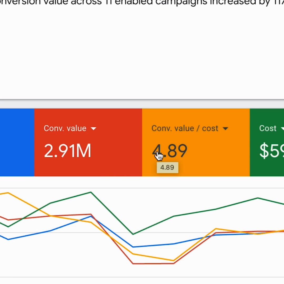
Task: Select the blue metric card
Action: 17,142
